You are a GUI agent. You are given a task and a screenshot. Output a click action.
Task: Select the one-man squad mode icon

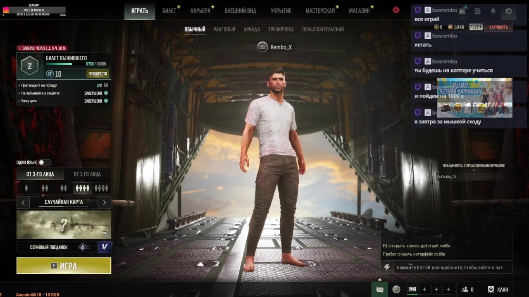pos(101,188)
